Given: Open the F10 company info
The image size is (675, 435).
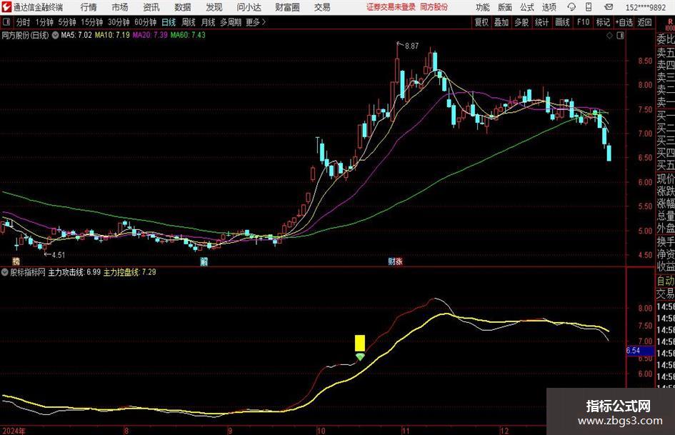Looking at the screenshot, I should [x=583, y=22].
